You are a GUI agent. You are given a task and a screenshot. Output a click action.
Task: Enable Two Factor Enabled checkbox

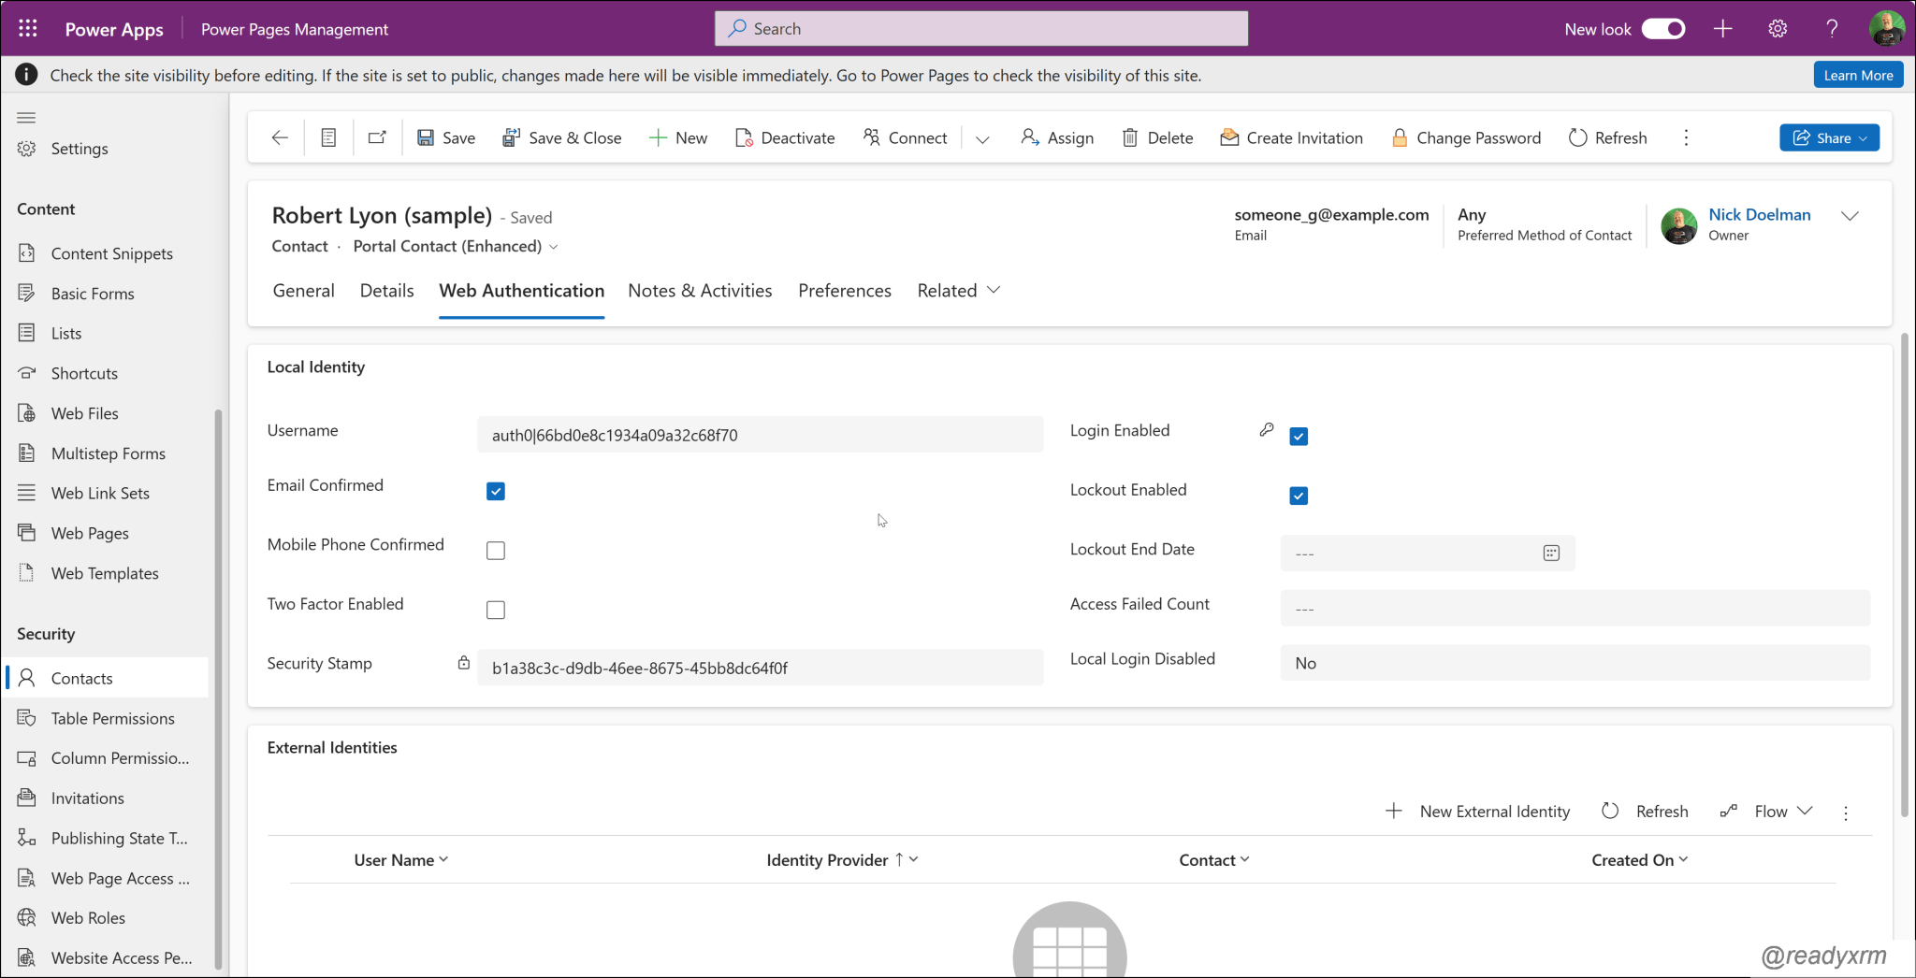pyautogui.click(x=495, y=610)
